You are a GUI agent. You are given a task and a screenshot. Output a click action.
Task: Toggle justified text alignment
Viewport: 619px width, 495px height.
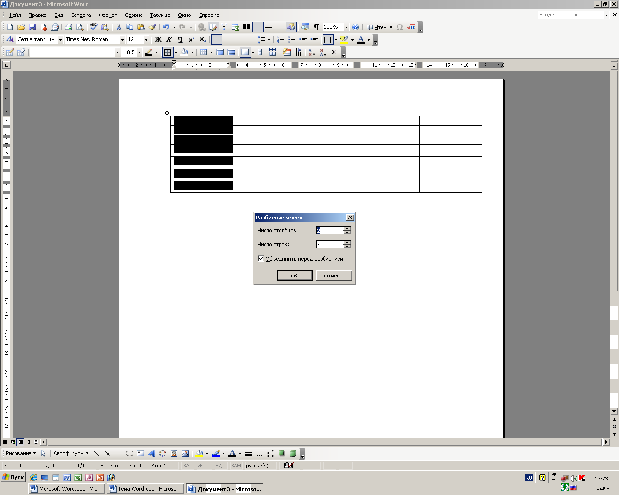coord(250,40)
